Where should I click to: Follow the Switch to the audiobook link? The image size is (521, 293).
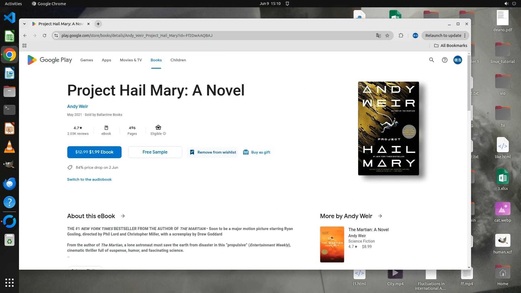89,179
